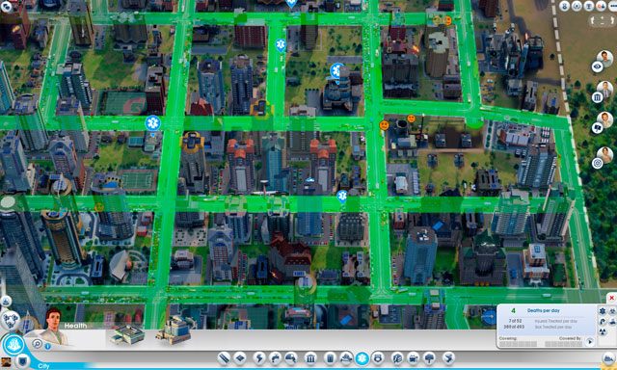Click the round button in top-left corner
This screenshot has height=370, width=617.
point(6,6)
